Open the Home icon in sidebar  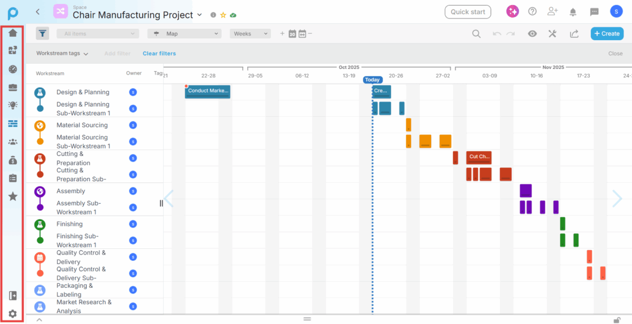(12, 33)
